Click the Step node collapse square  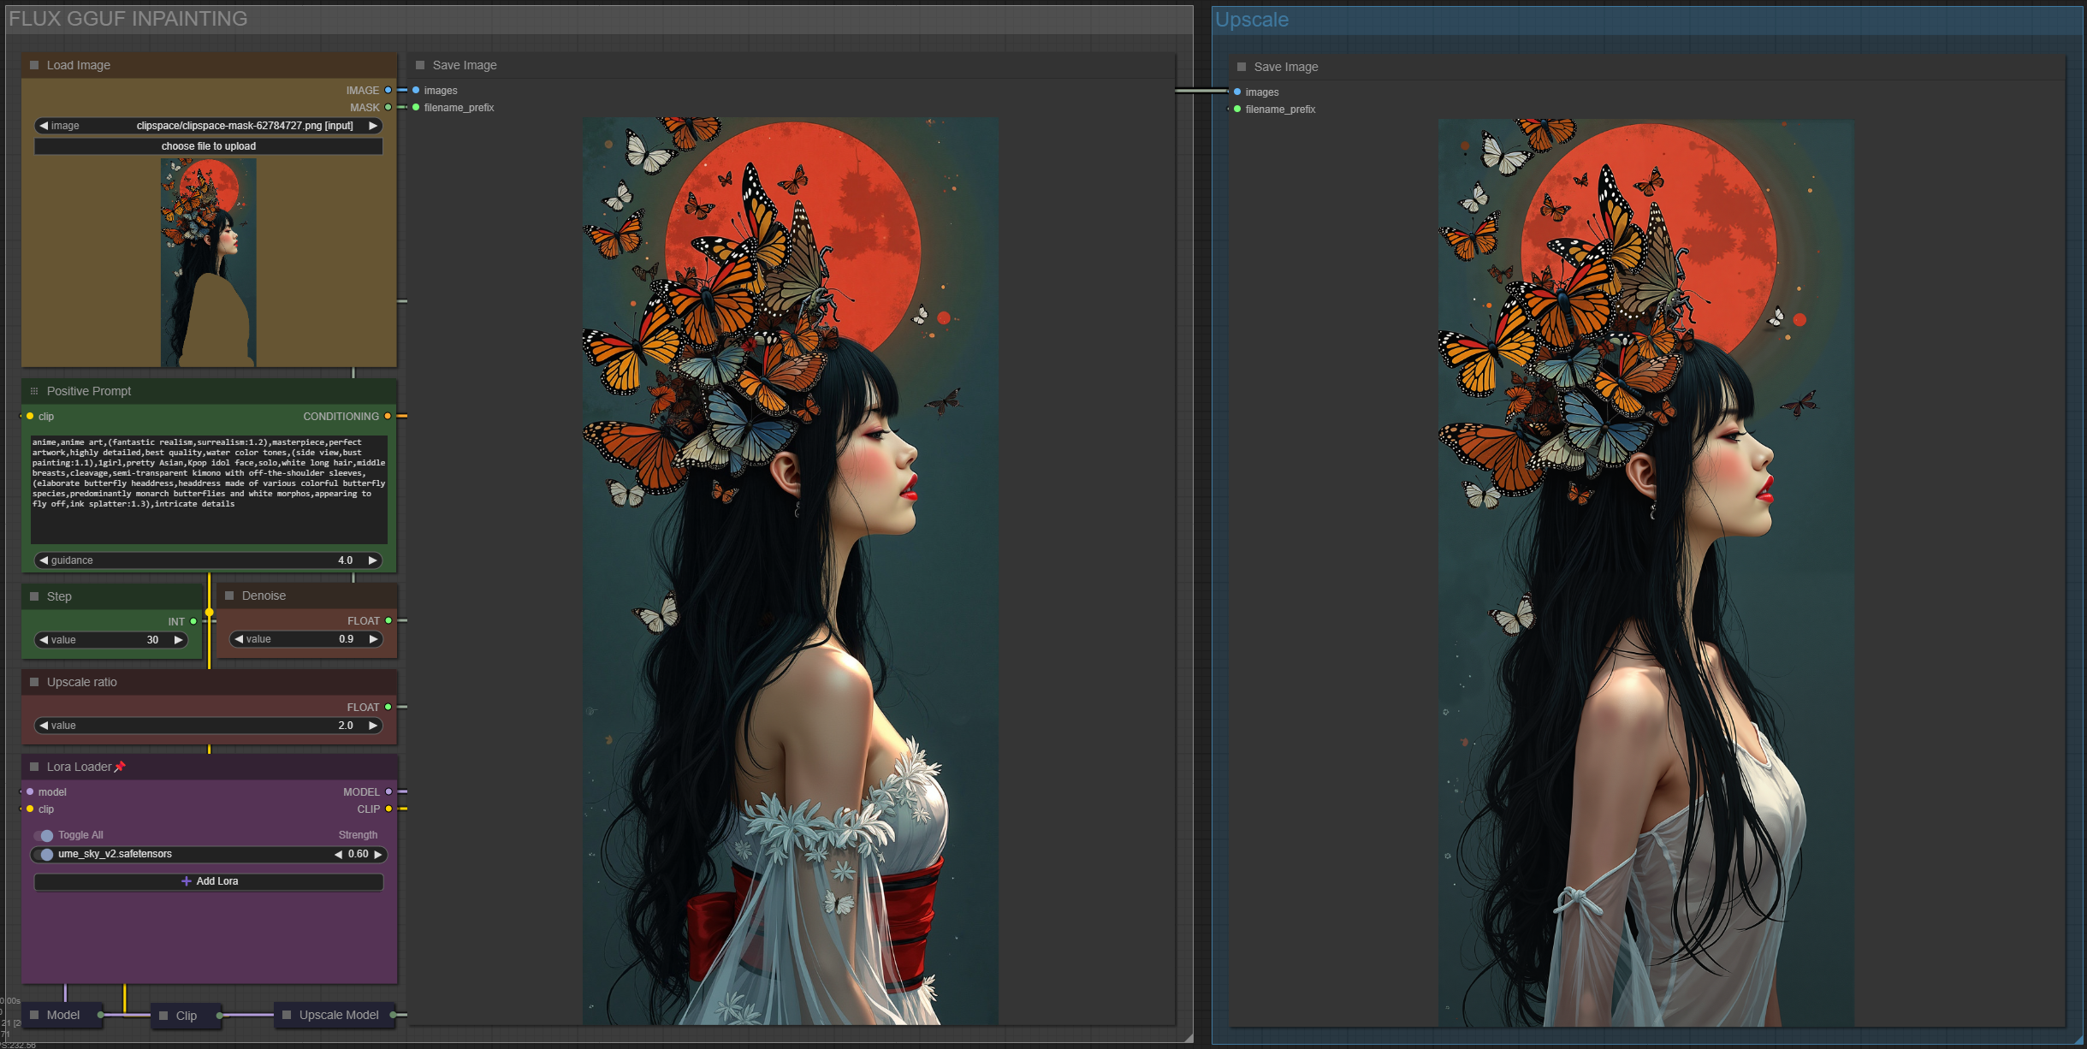pyautogui.click(x=34, y=596)
